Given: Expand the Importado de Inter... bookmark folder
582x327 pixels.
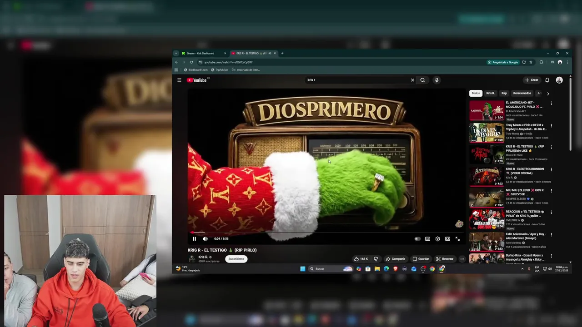Looking at the screenshot, I should point(246,70).
